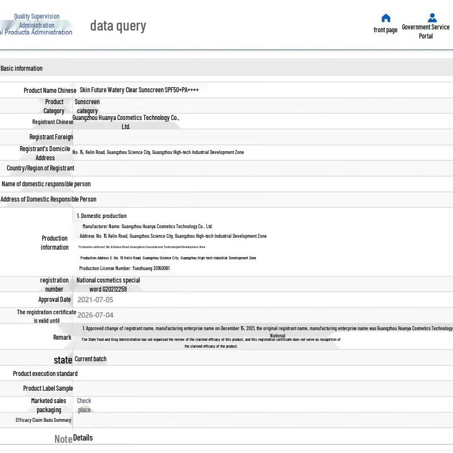Click the registrant name Guangzhou Huanya Cosmetics

126,122
